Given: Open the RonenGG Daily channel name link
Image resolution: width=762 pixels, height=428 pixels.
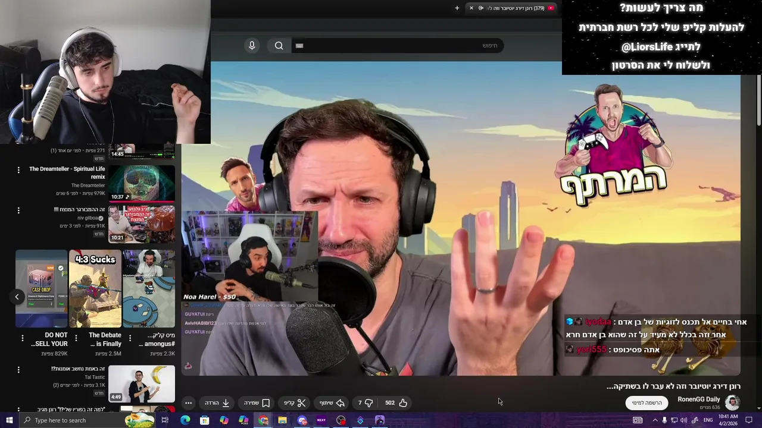Looking at the screenshot, I should 698,399.
